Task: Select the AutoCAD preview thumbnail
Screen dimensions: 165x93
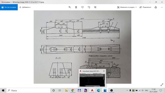Action: point(92,80)
